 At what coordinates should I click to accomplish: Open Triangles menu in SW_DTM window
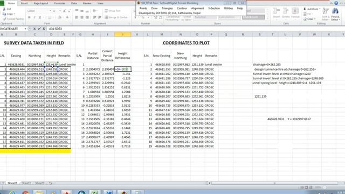click(167, 8)
